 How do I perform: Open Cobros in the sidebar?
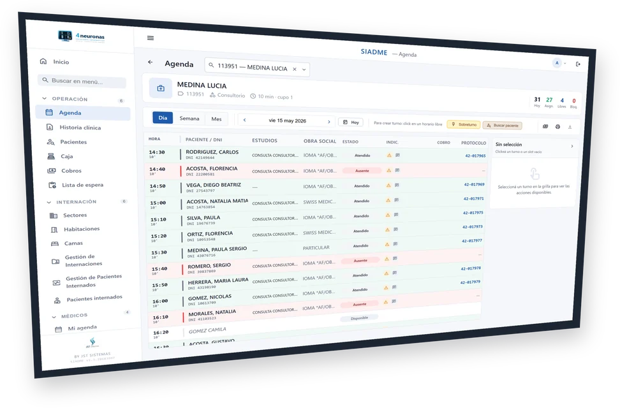71,171
